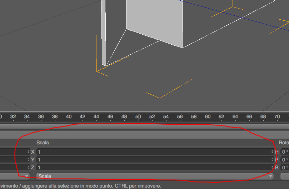
Task: Move the playhead to frame 34
Action: 27,117
